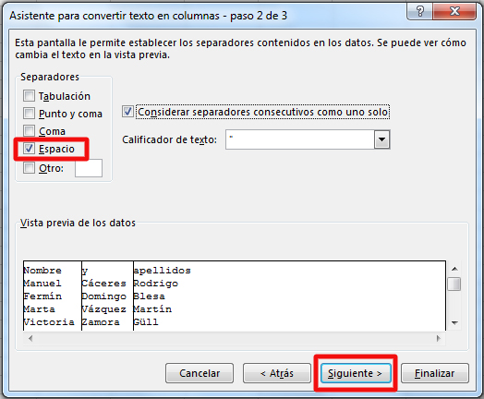Go back with the Atrás button
This screenshot has height=399, width=484.
point(277,373)
